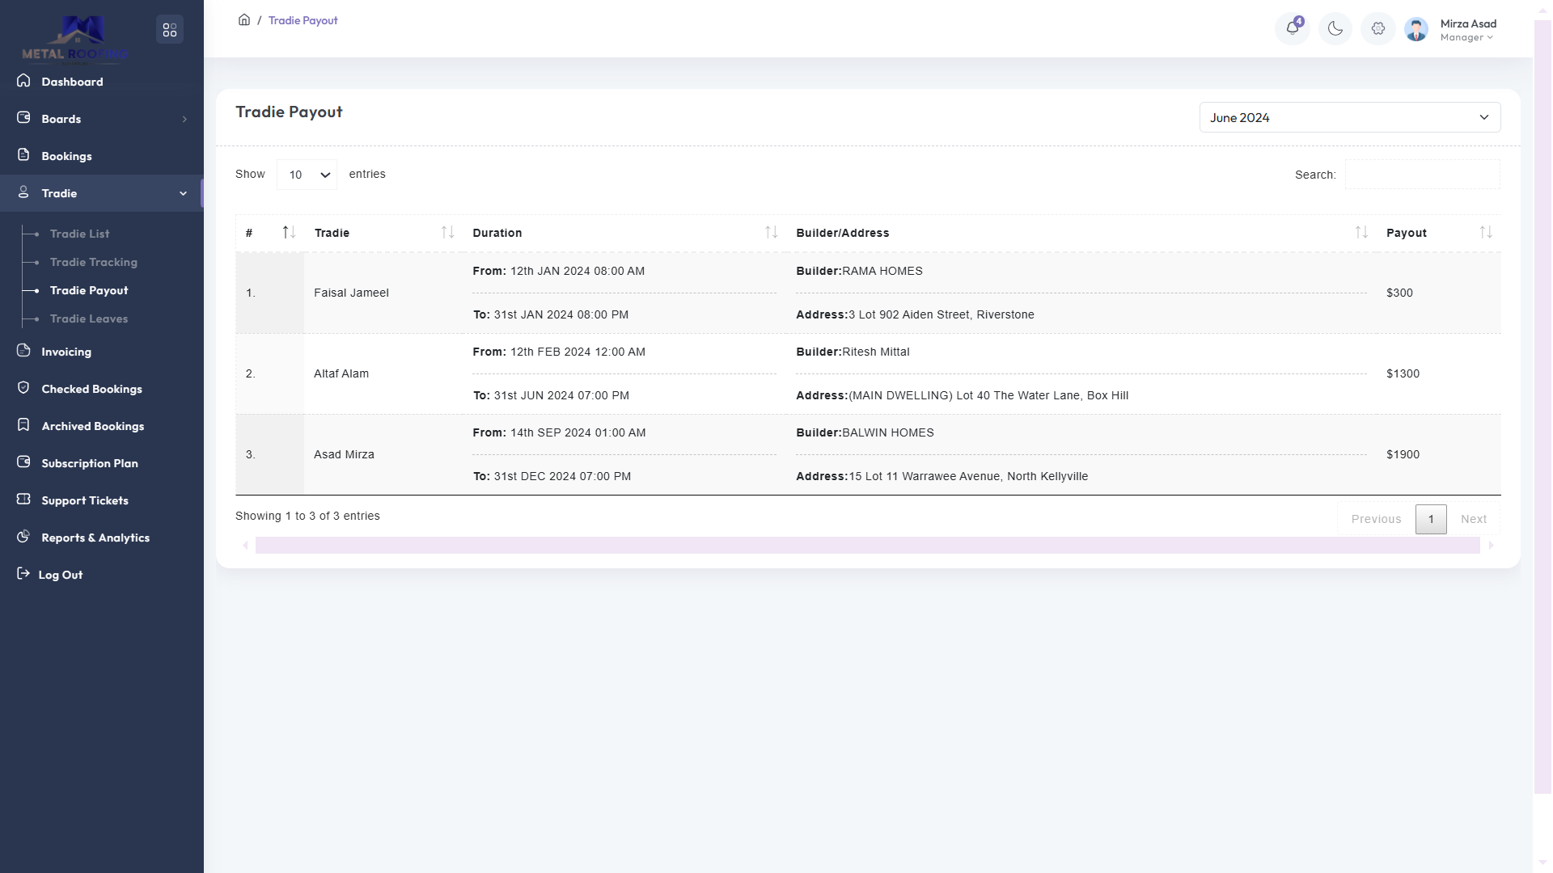
Task: Open the show entries count dropdown
Action: point(307,175)
